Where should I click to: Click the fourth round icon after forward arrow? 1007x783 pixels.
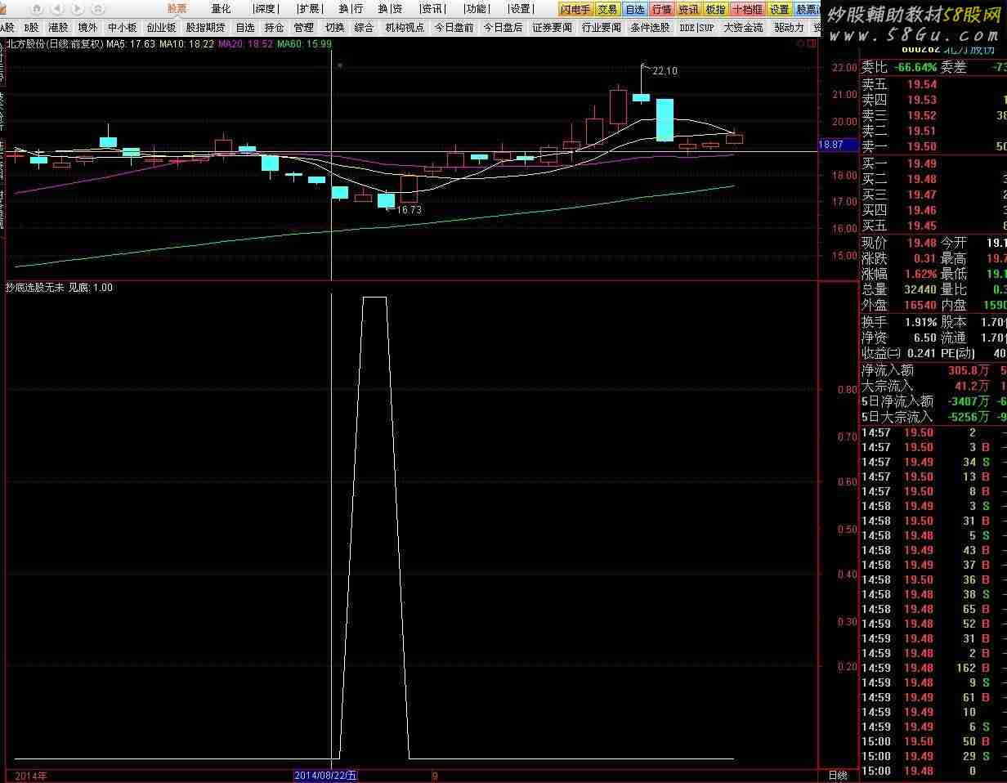tap(98, 8)
